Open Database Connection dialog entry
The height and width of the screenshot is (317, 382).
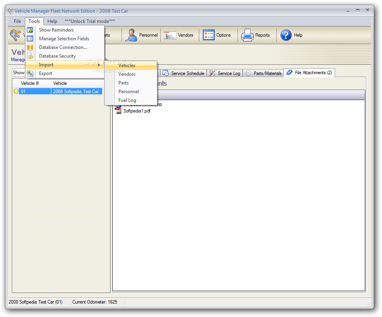(63, 47)
